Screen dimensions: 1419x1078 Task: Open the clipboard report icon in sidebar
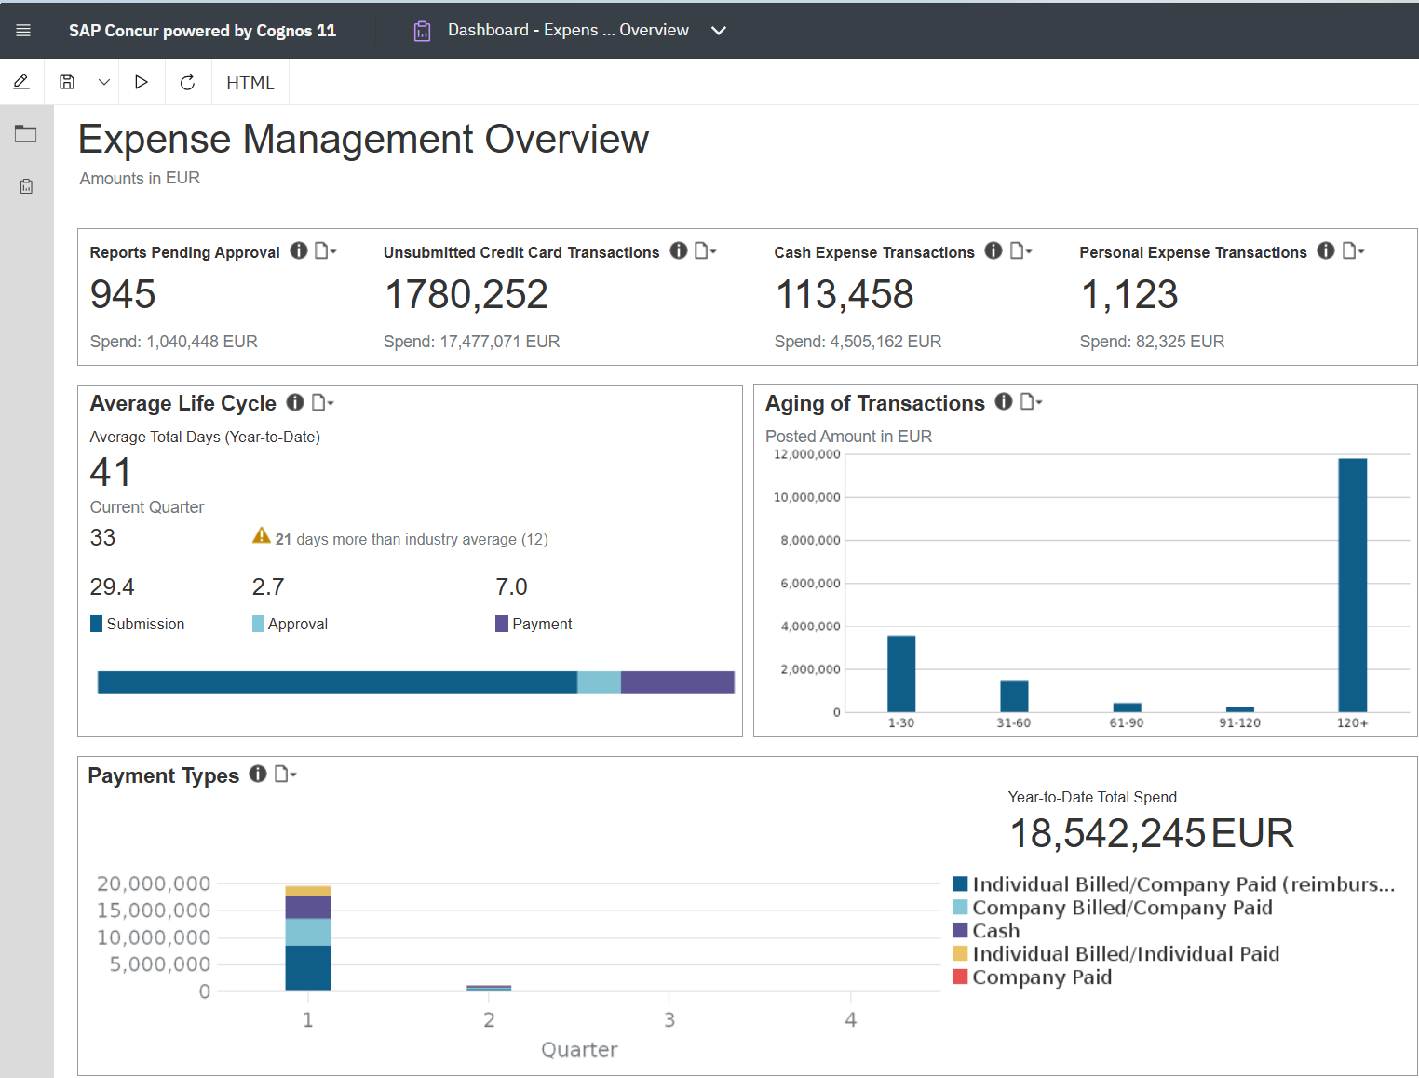tap(26, 186)
